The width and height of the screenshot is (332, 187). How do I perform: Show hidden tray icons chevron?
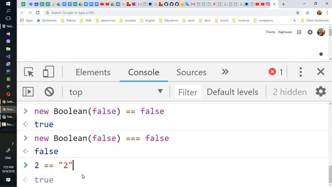coord(12,144)
